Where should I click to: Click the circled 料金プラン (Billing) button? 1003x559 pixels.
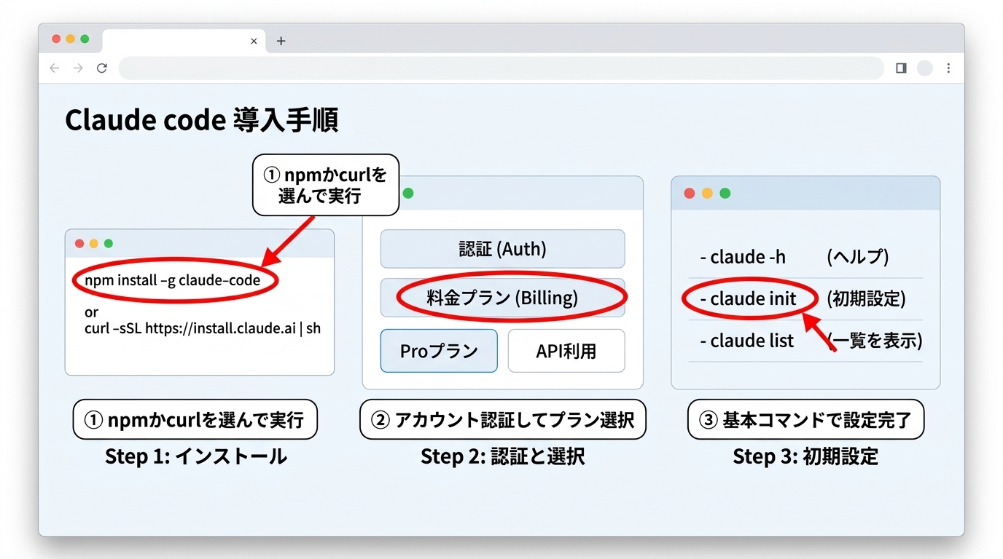(502, 297)
